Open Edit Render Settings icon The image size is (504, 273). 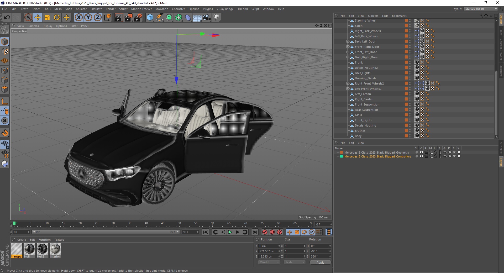138,18
